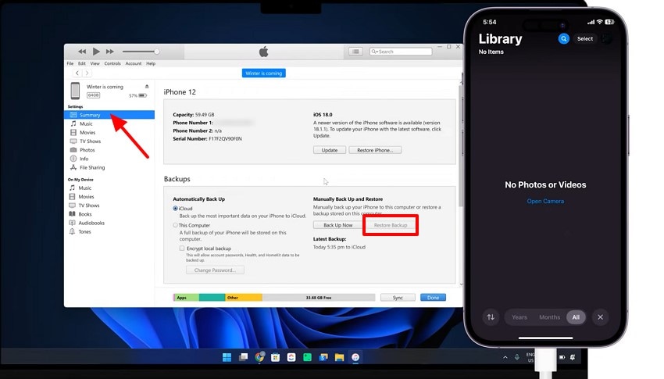664x379 pixels.
Task: Open the Windows Start menu
Action: (x=227, y=357)
